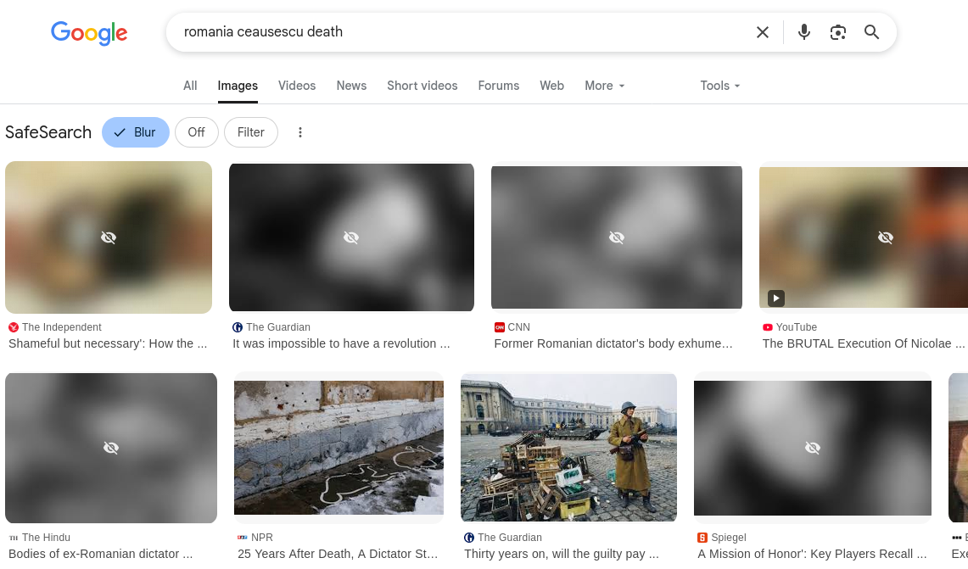The width and height of the screenshot is (968, 569).
Task: Open SafeSearch three-dot options menu
Action: pyautogui.click(x=300, y=132)
